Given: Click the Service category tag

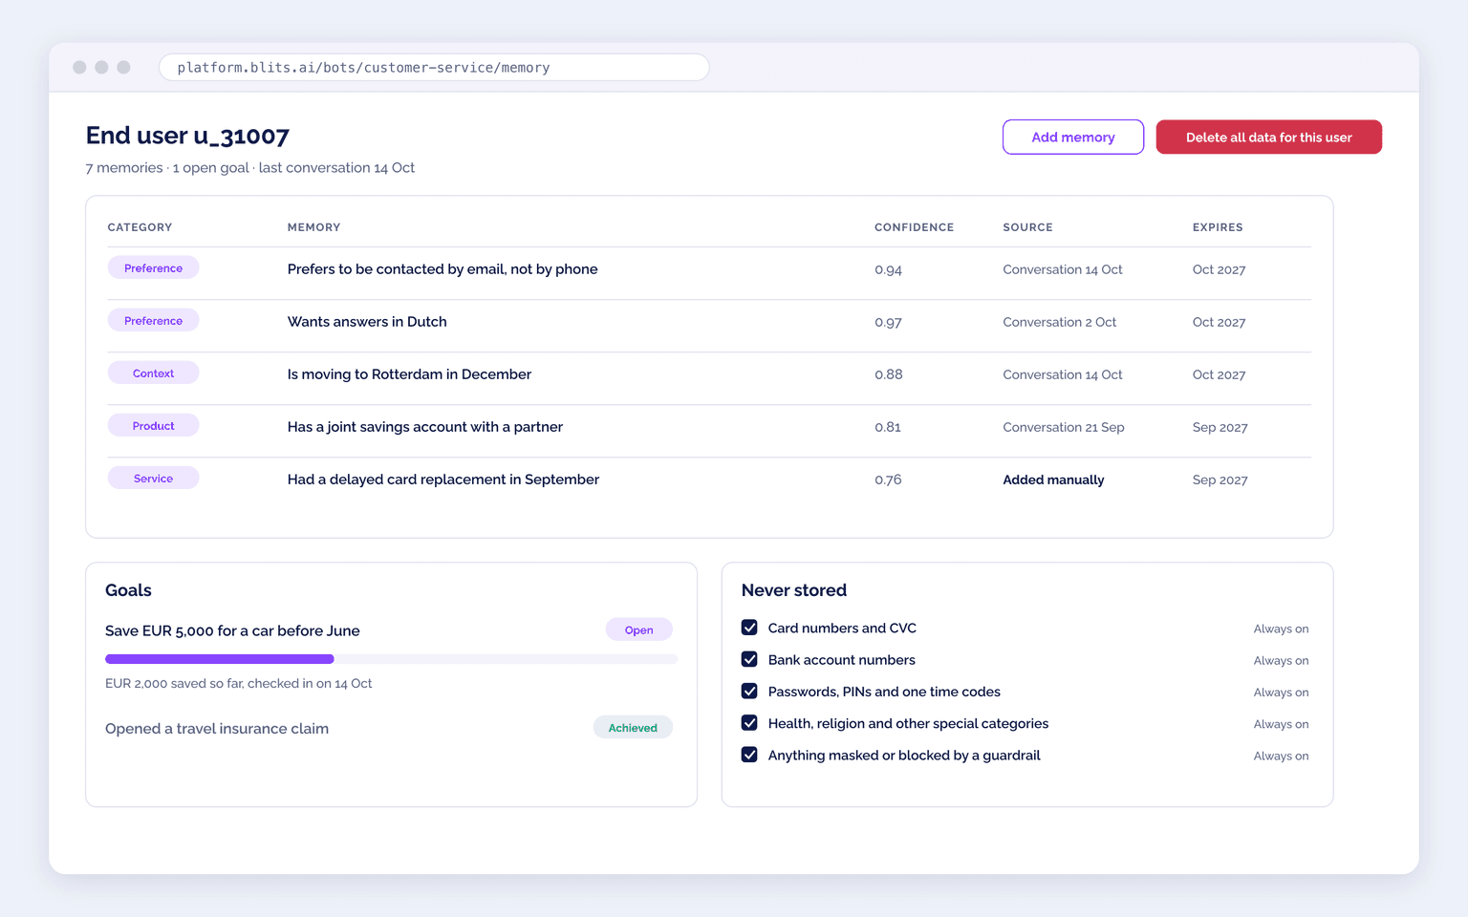Looking at the screenshot, I should (153, 478).
